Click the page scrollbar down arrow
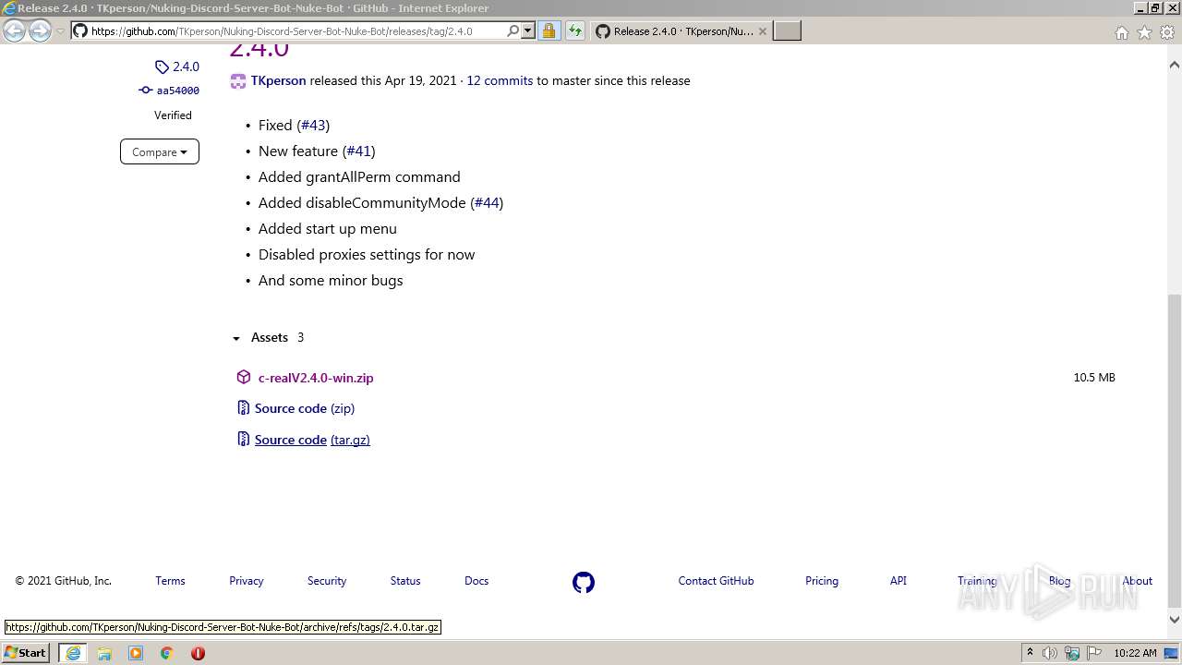The image size is (1182, 665). click(x=1175, y=620)
